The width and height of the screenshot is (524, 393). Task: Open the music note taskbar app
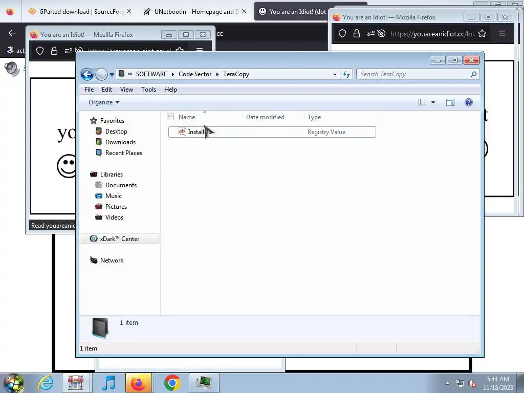pyautogui.click(x=108, y=383)
